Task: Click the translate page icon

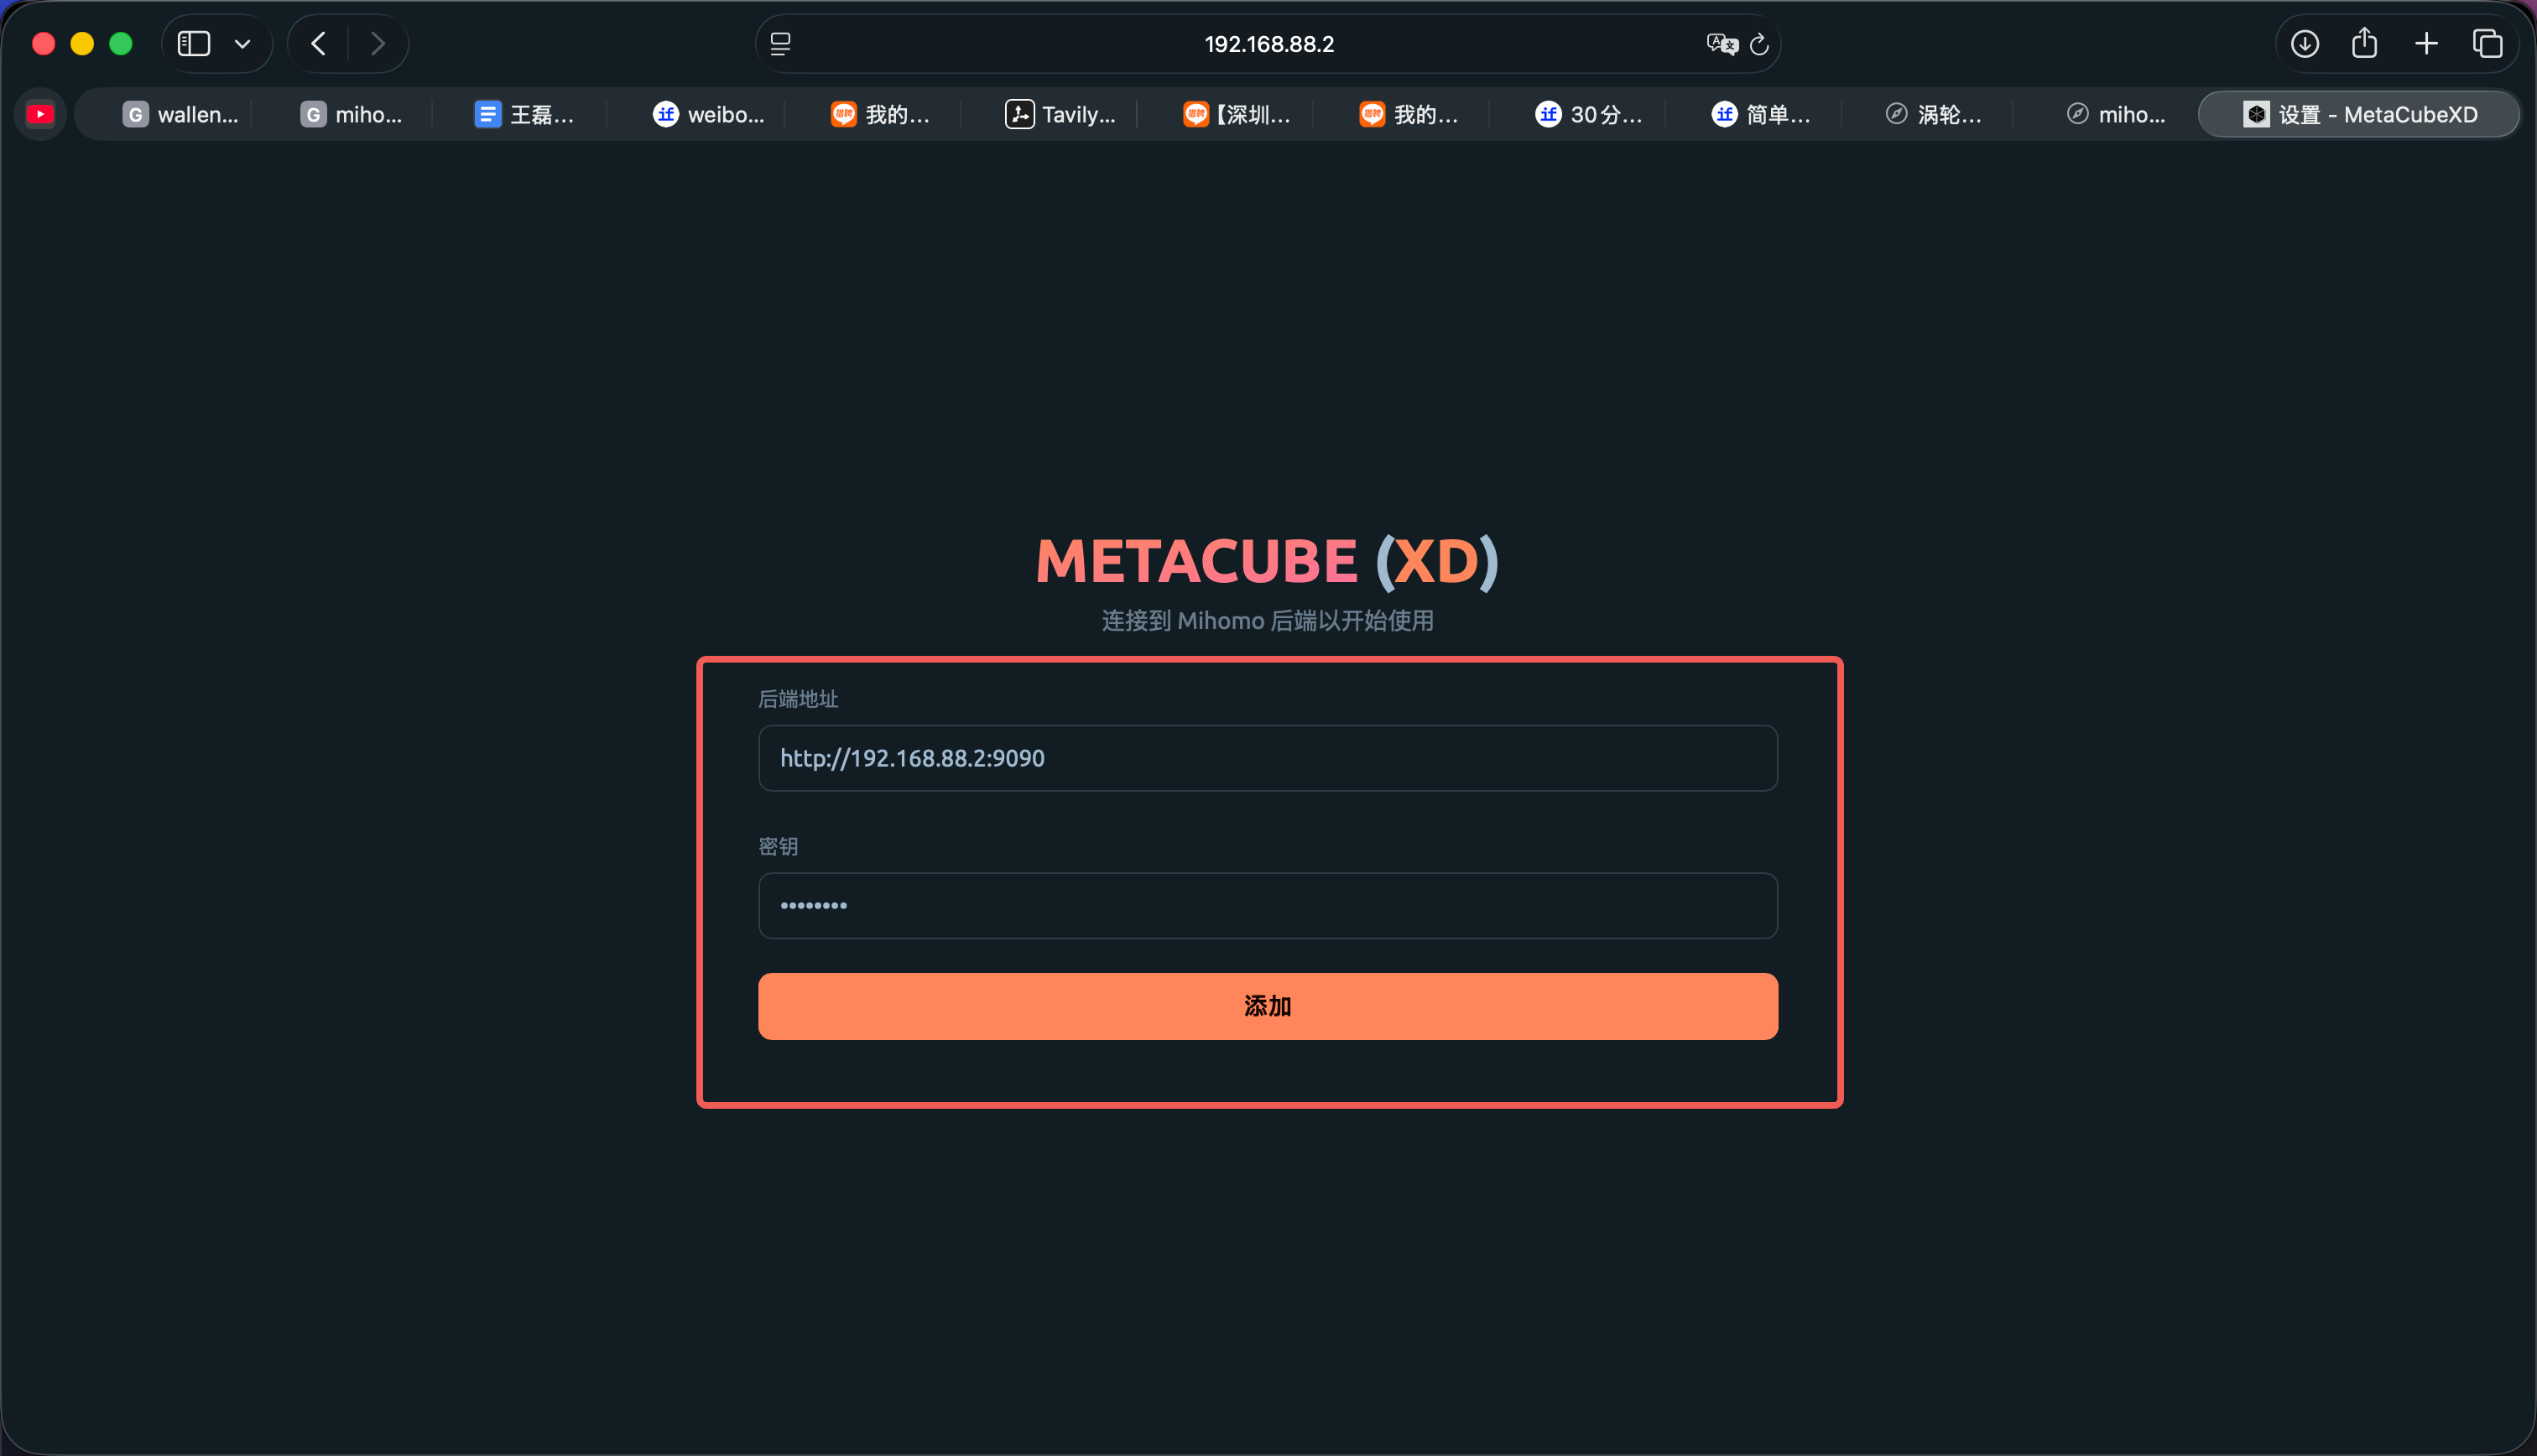Action: point(1721,44)
